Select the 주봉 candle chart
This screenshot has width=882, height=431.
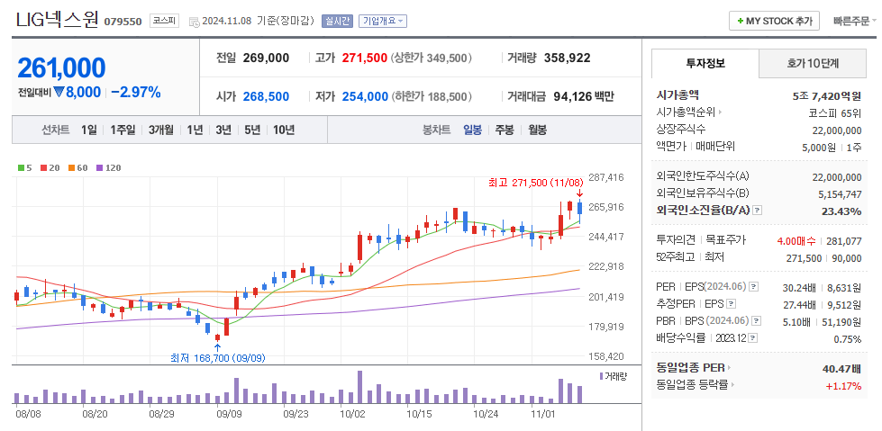point(505,130)
